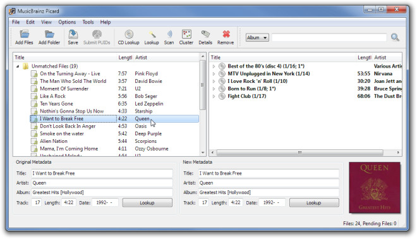
Task: Open the Options menu
Action: tap(67, 22)
